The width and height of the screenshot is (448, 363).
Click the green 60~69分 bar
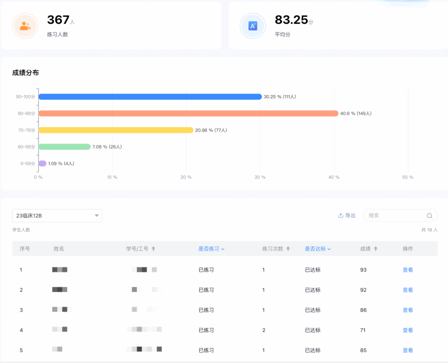point(64,147)
